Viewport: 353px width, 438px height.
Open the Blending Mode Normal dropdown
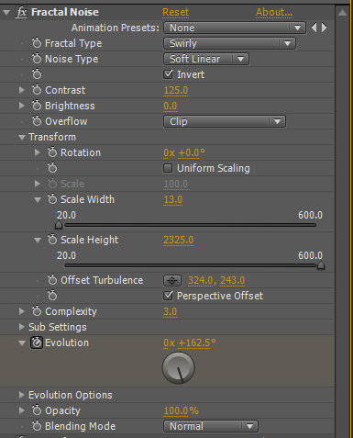[211, 426]
